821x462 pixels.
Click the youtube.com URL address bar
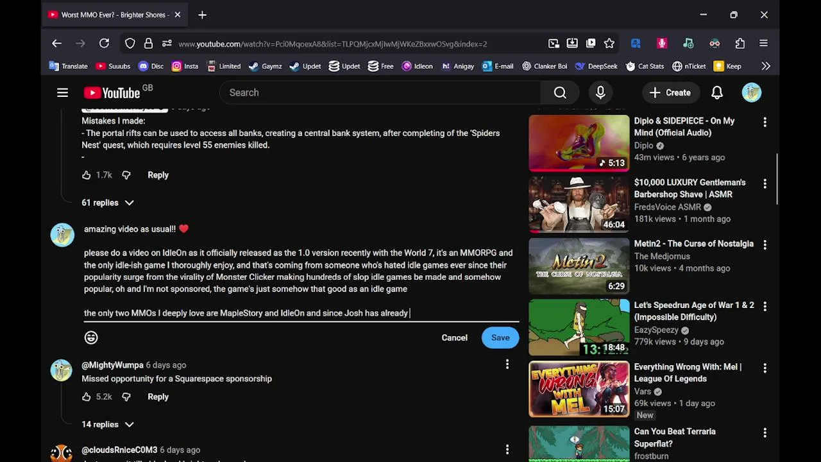[x=332, y=44]
